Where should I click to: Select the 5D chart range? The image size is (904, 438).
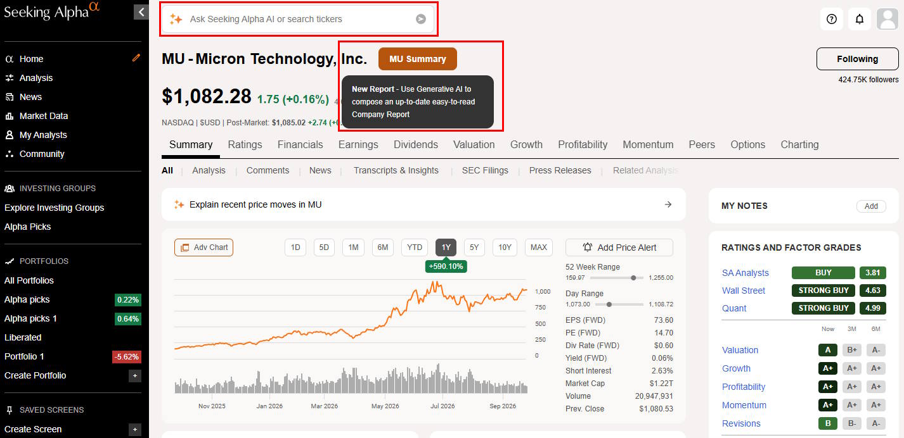324,247
